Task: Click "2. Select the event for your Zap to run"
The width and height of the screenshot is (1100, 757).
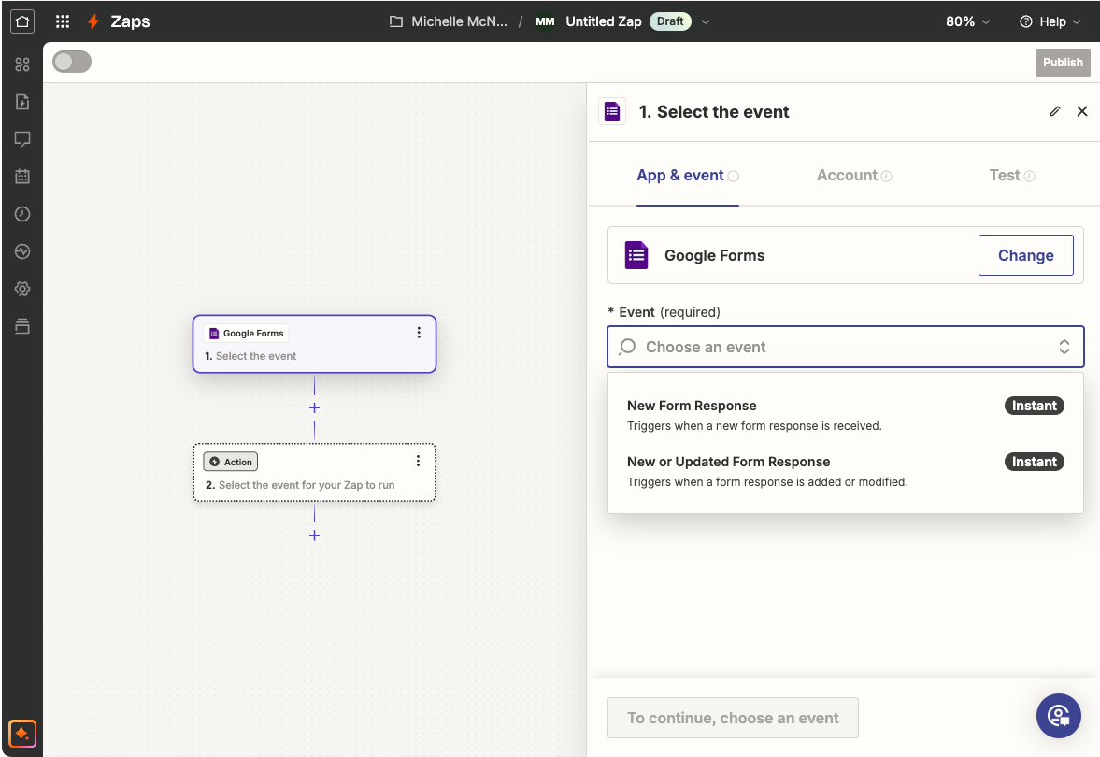Action: [x=300, y=485]
